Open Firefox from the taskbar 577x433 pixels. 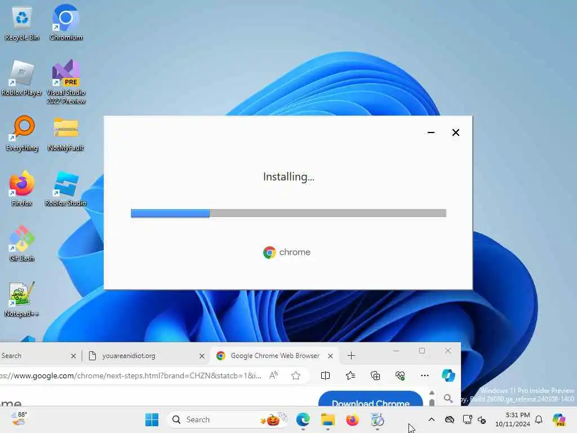click(352, 419)
